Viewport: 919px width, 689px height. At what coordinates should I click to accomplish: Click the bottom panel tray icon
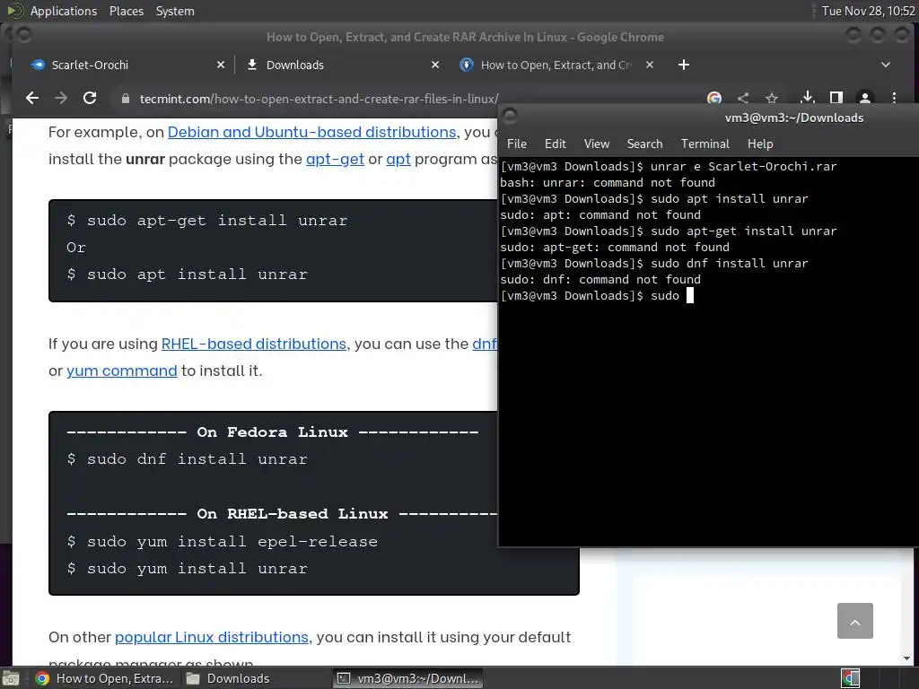pos(851,678)
